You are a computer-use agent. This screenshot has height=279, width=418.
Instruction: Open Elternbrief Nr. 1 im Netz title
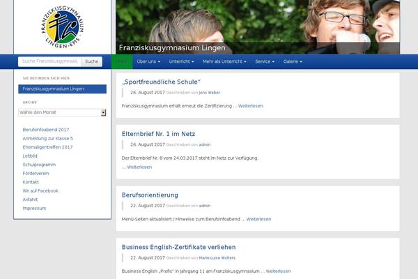click(x=158, y=134)
